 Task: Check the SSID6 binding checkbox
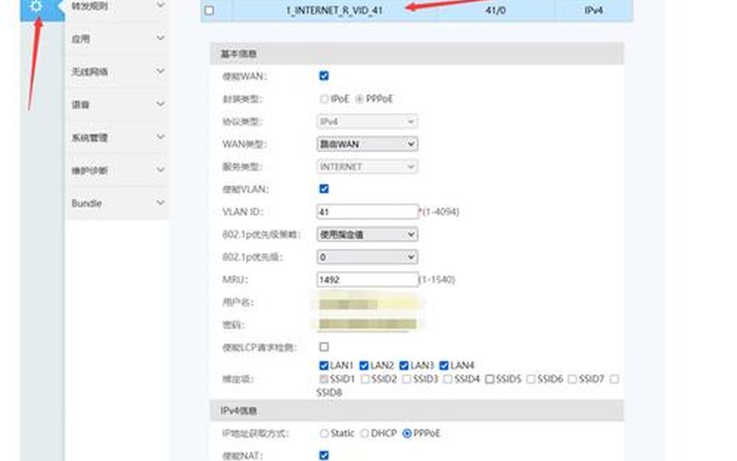click(x=531, y=379)
